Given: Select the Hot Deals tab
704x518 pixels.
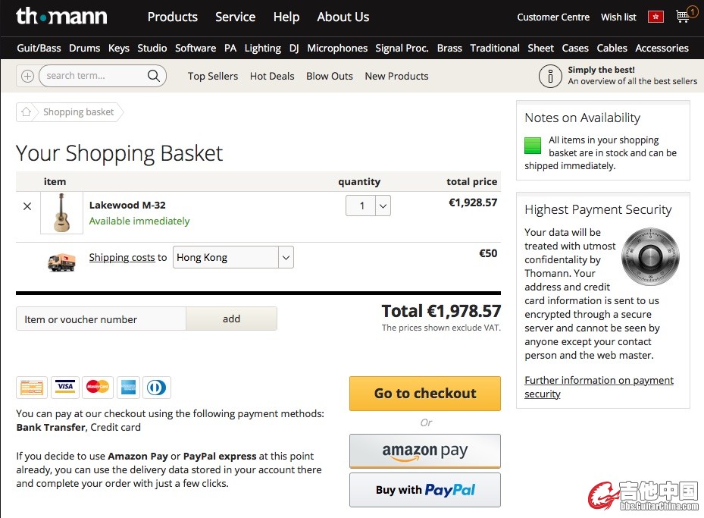Looking at the screenshot, I should click(272, 76).
